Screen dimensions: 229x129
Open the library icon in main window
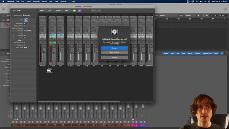click(3, 9)
